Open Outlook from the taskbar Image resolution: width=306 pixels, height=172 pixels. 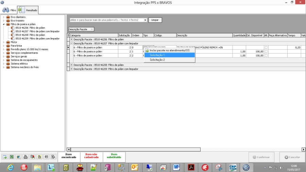coord(135,168)
